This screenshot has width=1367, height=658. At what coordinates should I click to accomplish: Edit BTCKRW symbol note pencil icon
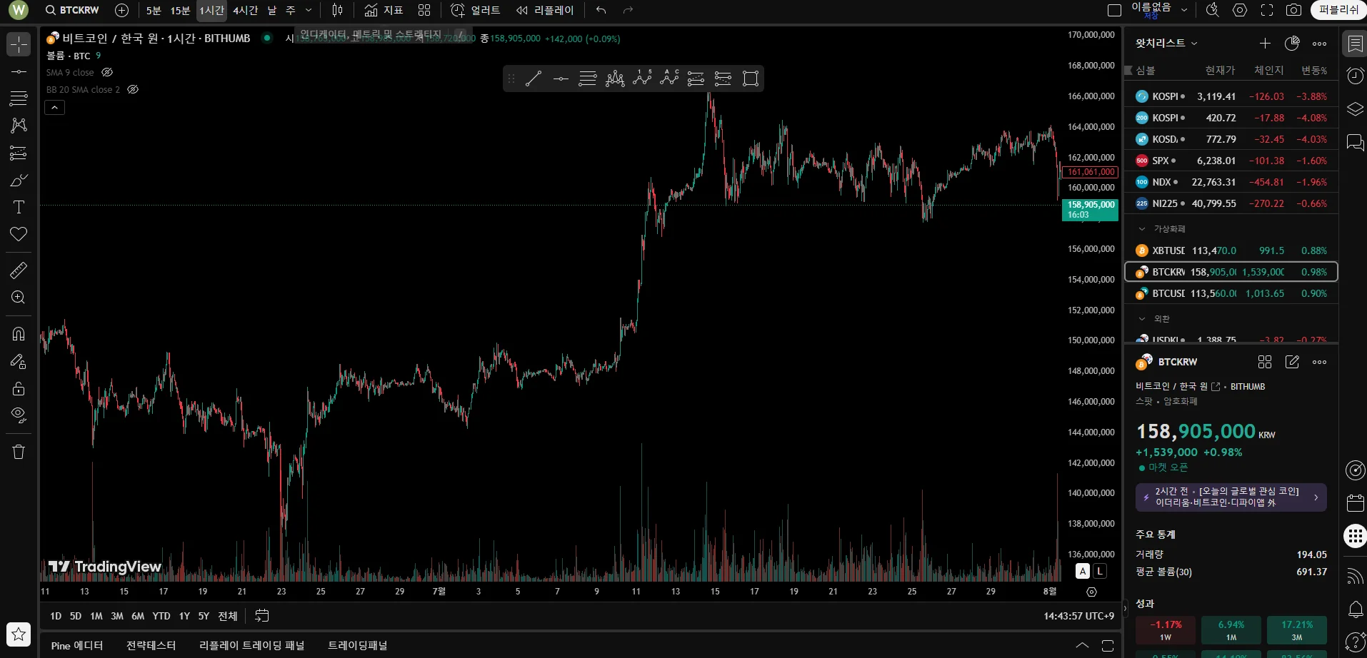coord(1292,362)
